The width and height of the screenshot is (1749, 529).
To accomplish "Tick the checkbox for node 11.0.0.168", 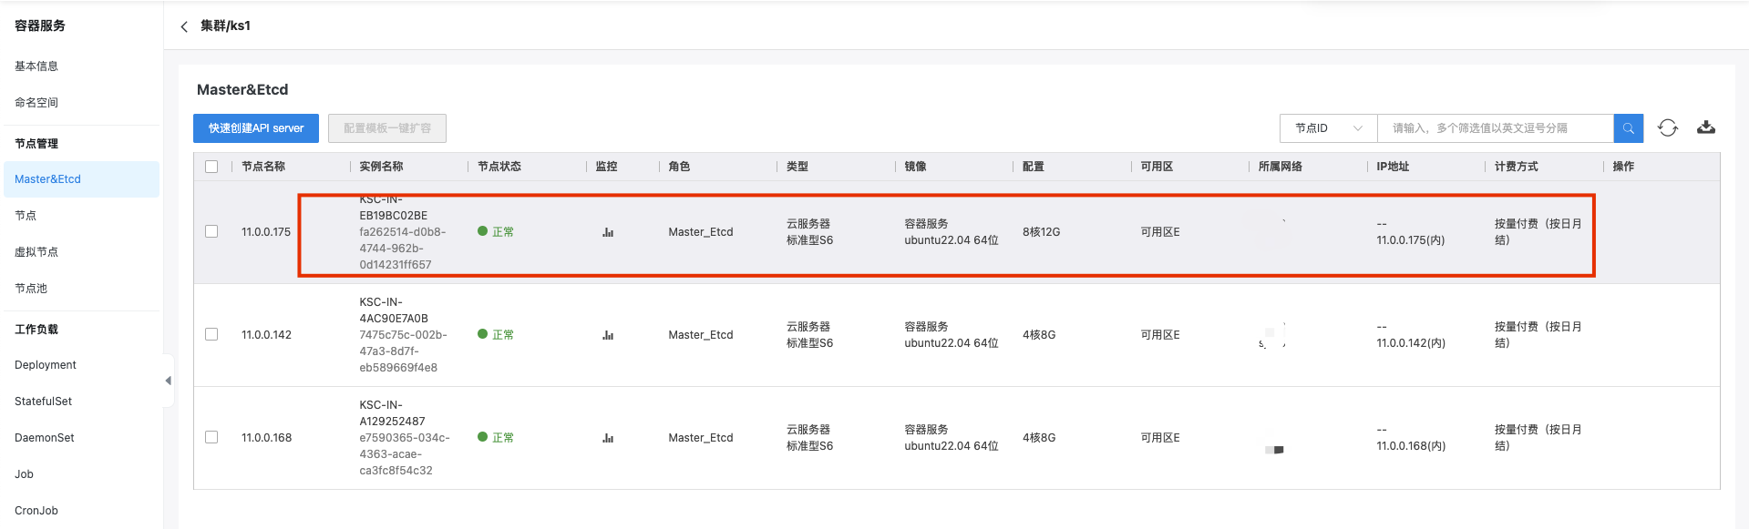I will point(211,437).
